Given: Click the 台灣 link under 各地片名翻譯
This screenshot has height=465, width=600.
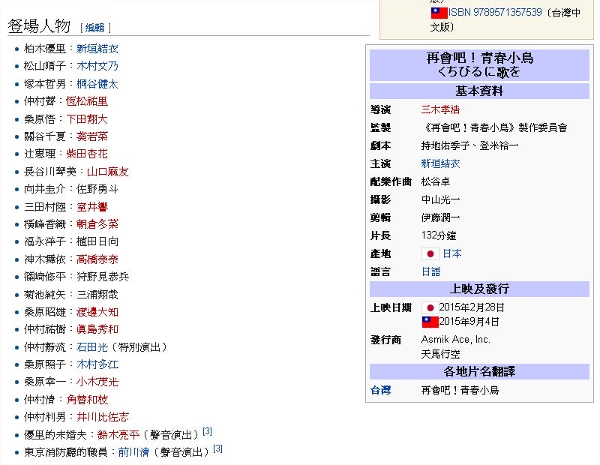Looking at the screenshot, I should pyautogui.click(x=380, y=390).
